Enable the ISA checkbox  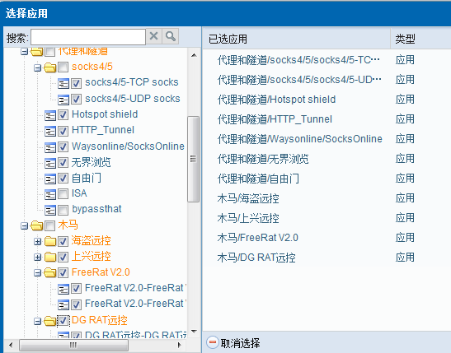[x=63, y=194]
